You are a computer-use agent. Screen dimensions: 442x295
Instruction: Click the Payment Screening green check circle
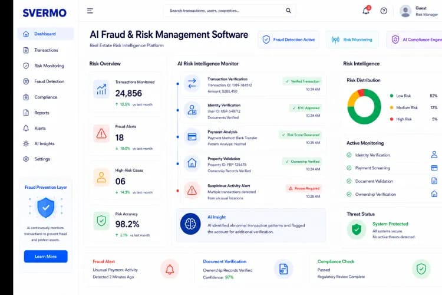(349, 168)
